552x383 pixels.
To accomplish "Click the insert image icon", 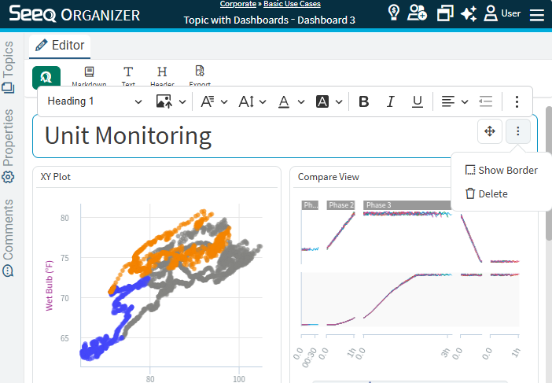I will (x=164, y=101).
